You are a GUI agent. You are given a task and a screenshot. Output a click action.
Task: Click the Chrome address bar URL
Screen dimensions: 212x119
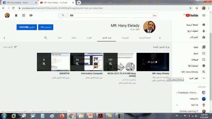pos(62,8)
